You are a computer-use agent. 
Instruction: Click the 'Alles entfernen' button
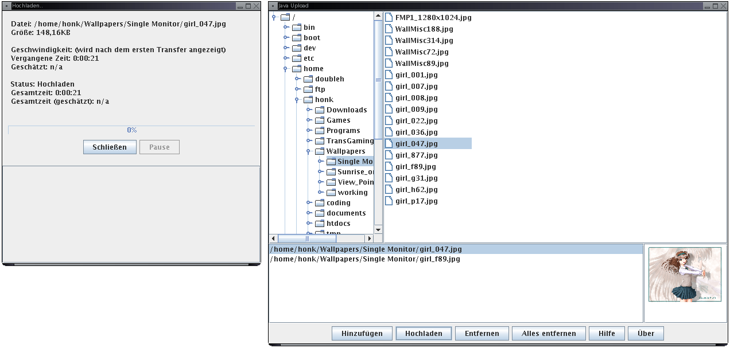(549, 334)
